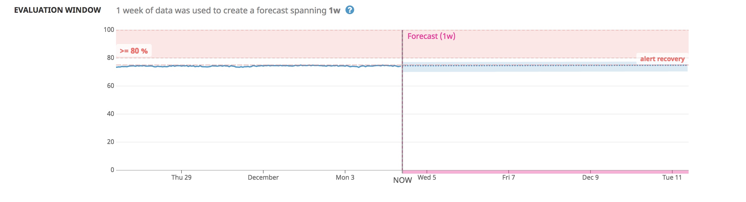
Task: Select the "December" tick on the time axis
Action: click(x=263, y=177)
